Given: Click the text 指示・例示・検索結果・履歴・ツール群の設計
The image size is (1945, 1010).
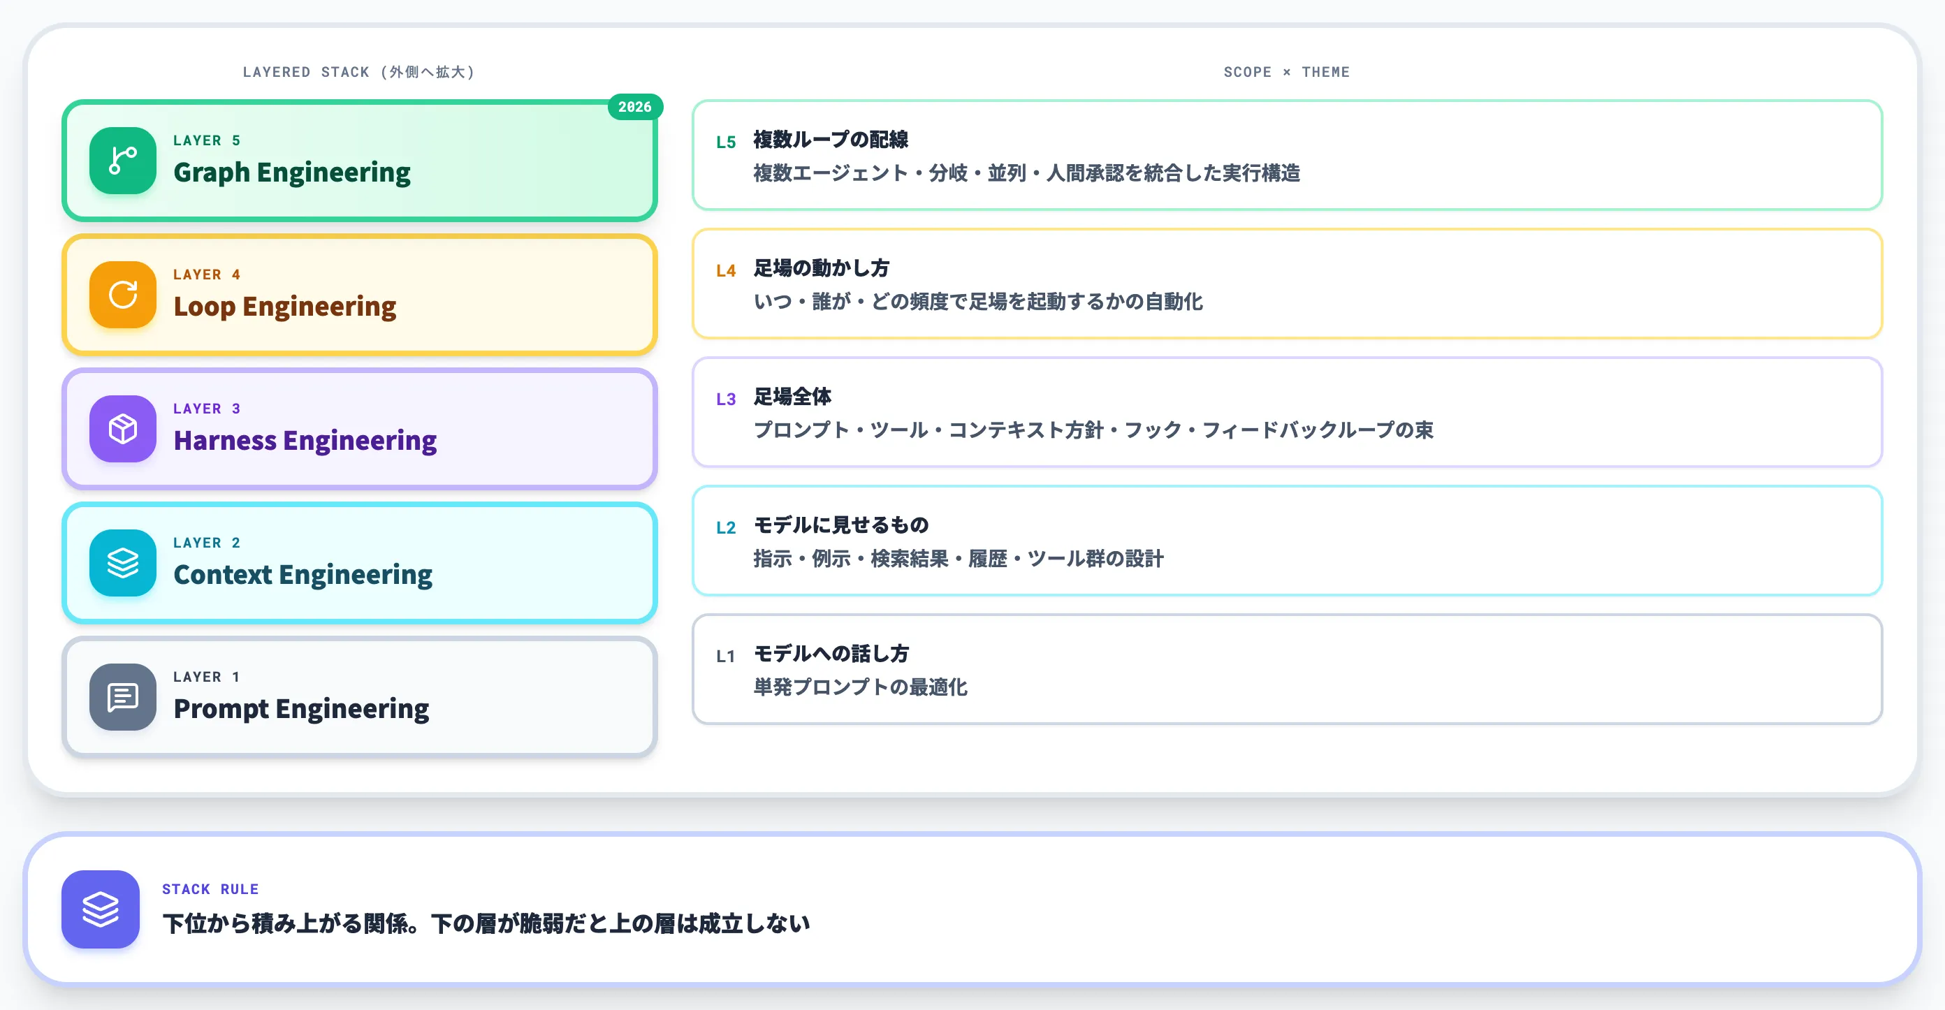Looking at the screenshot, I should click(x=958, y=559).
